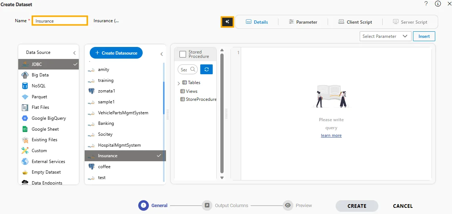Click the refresh tables icon button
This screenshot has height=214, width=452.
pos(206,69)
